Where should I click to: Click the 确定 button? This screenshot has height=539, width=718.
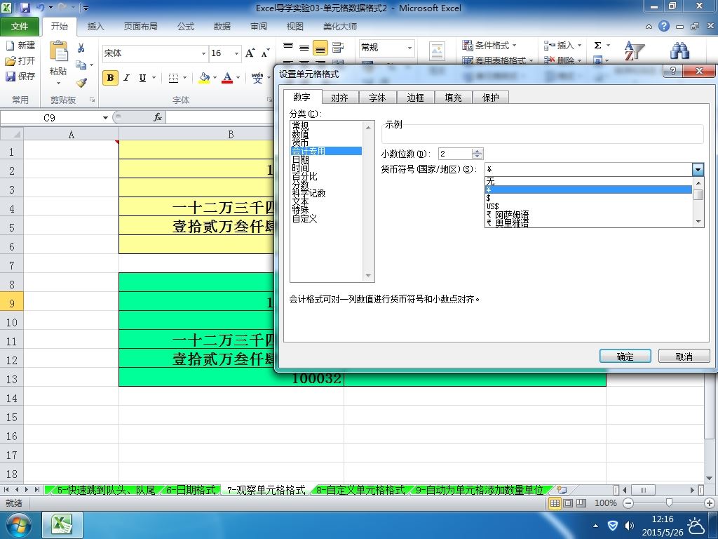click(625, 356)
